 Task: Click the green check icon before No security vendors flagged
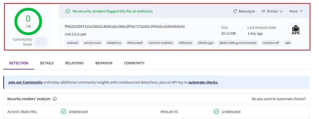point(68,11)
